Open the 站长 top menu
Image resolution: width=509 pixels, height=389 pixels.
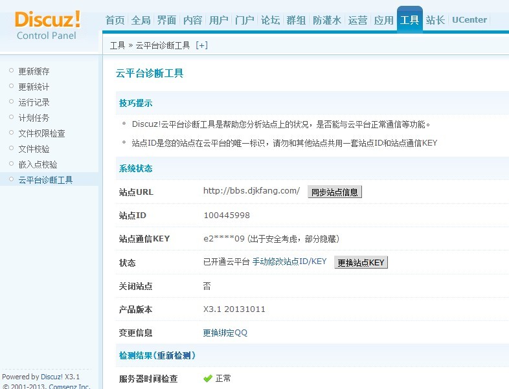point(435,20)
